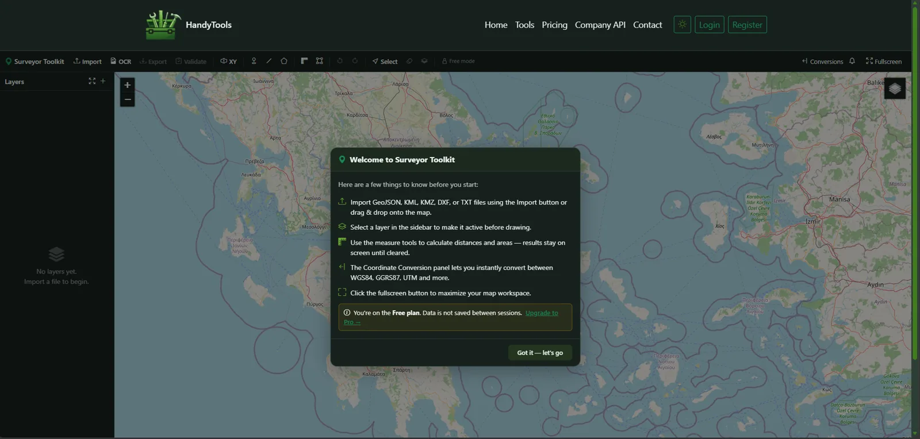
Task: Click the Surveyor Toolkit toolbar title
Action: (x=34, y=61)
